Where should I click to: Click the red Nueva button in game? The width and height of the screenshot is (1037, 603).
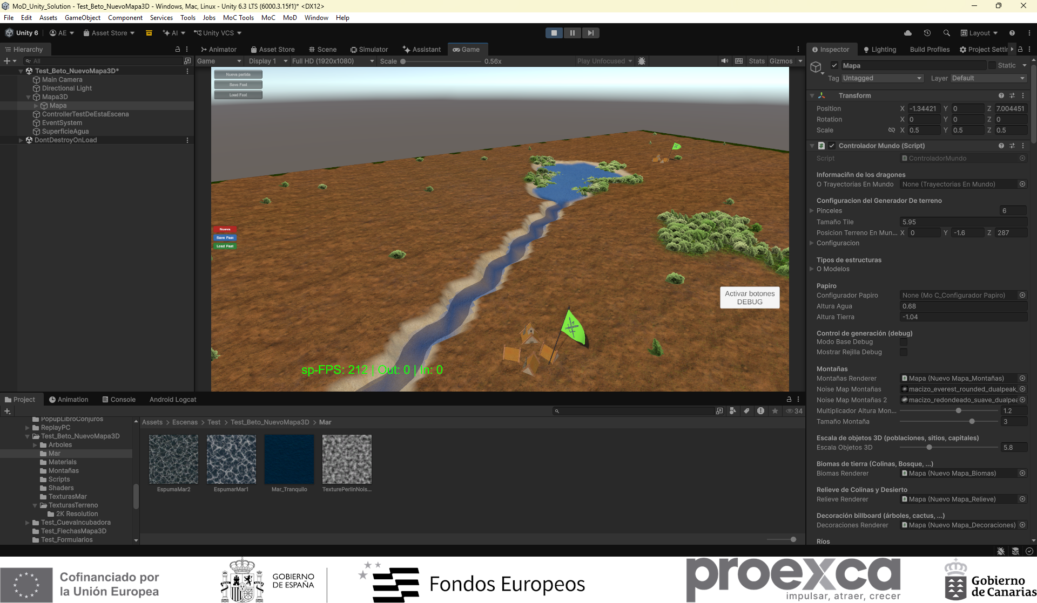click(225, 229)
